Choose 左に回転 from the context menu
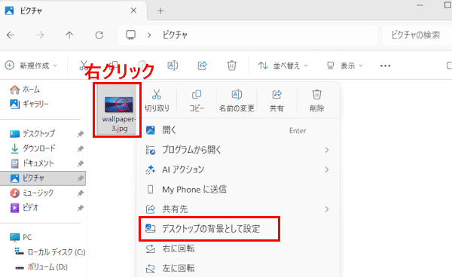 (238, 268)
